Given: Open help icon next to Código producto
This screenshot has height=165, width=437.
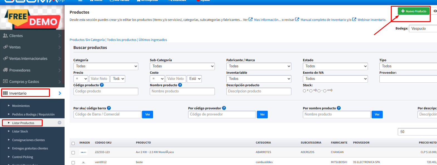Looking at the screenshot, I should pos(102,85).
